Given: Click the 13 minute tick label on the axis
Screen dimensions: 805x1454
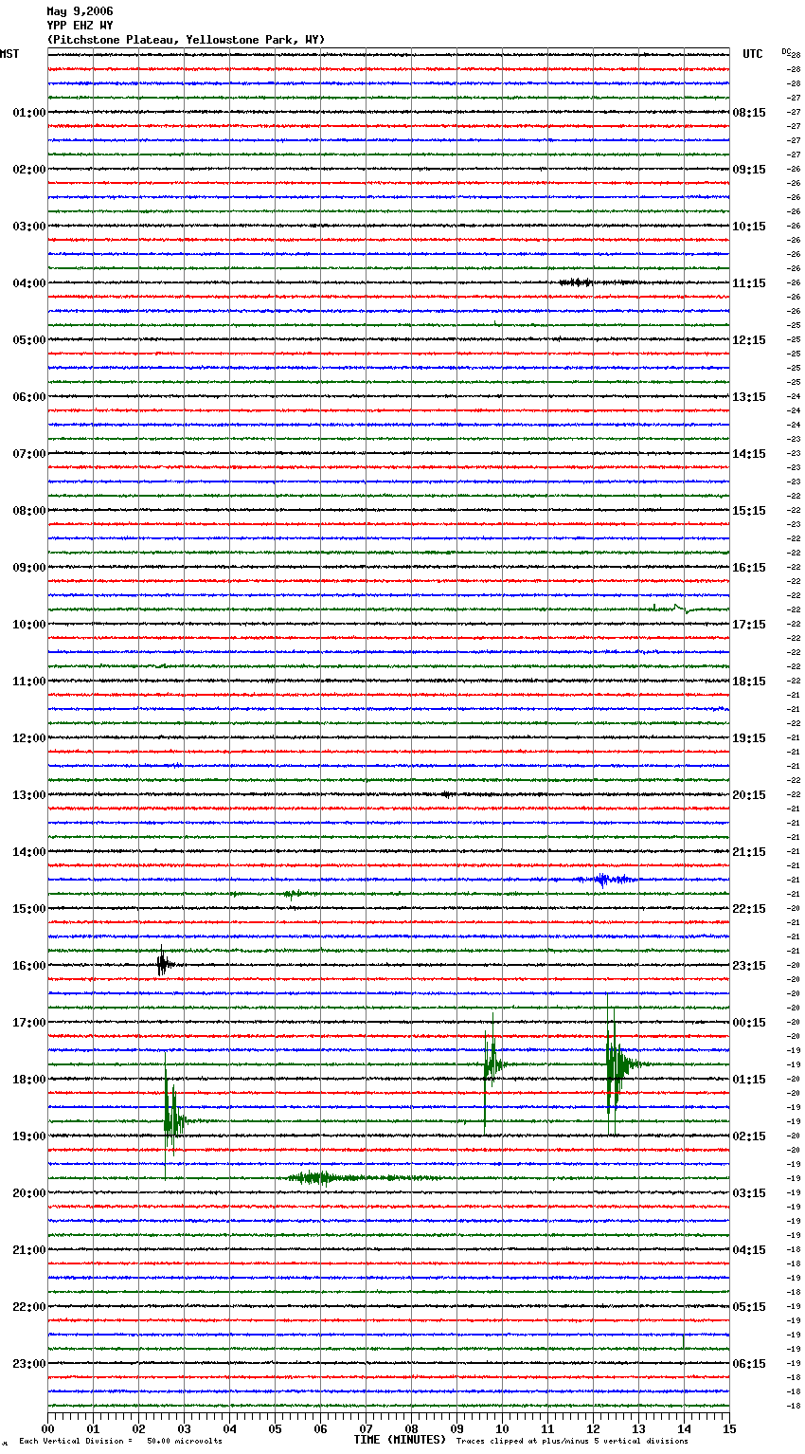Looking at the screenshot, I should tap(638, 1428).
